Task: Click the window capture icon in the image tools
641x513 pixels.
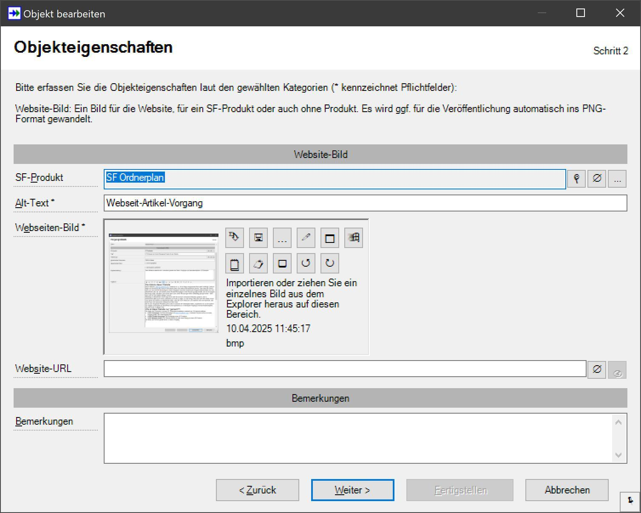Action: coord(330,237)
